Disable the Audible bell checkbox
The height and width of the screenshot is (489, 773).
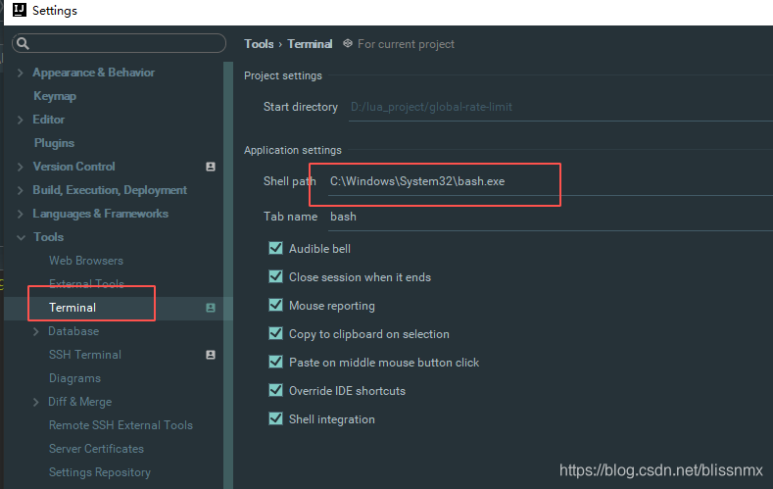click(275, 248)
